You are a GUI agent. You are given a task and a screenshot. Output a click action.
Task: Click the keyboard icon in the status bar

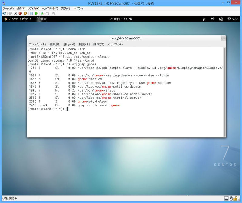point(226,198)
